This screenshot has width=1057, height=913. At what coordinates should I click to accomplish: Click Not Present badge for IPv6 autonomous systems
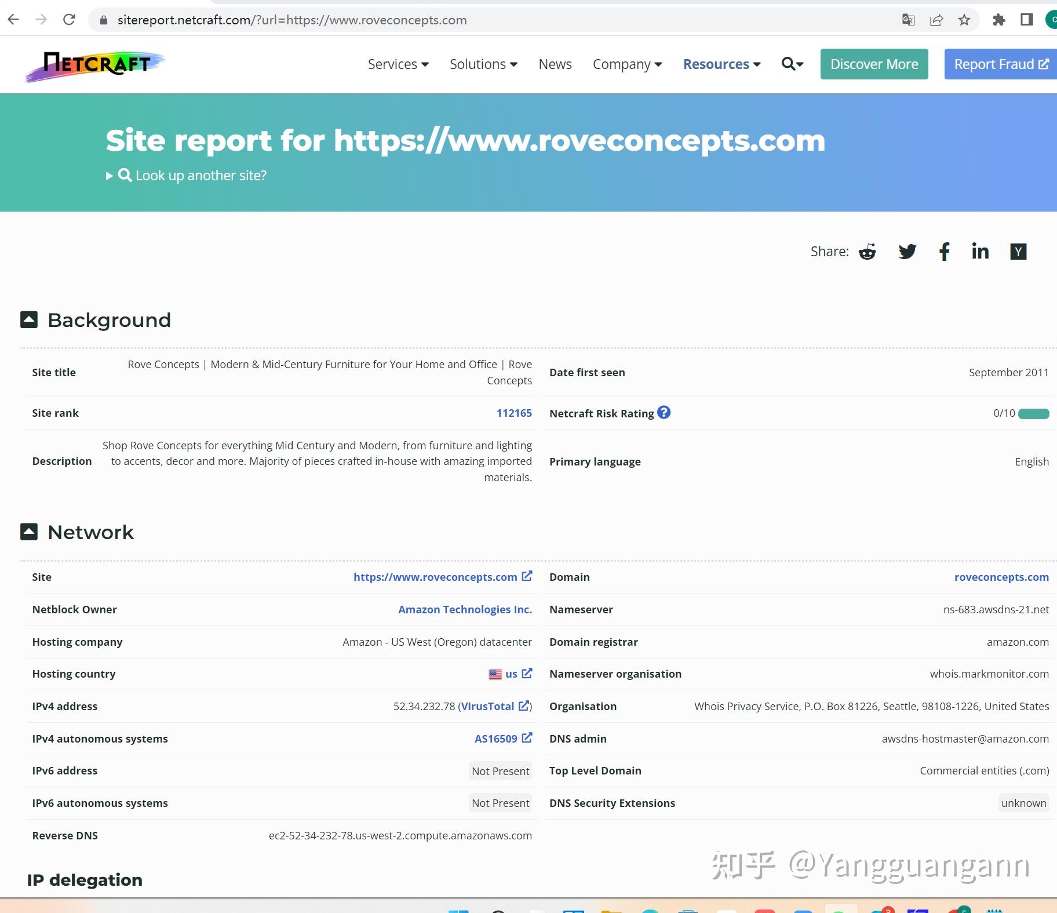(x=501, y=803)
